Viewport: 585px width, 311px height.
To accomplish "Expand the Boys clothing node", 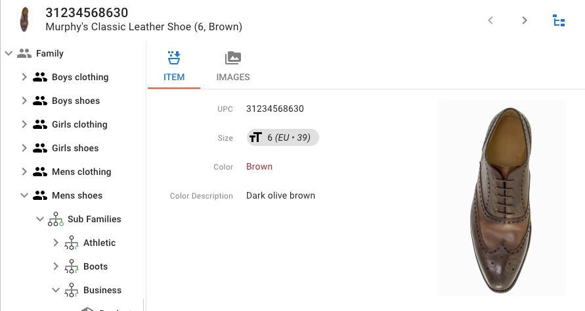I will (x=24, y=77).
